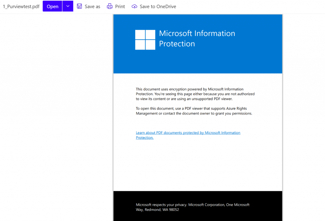Screen dimensions: 325x221
Task: Click the purple Open button
Action: click(52, 6)
